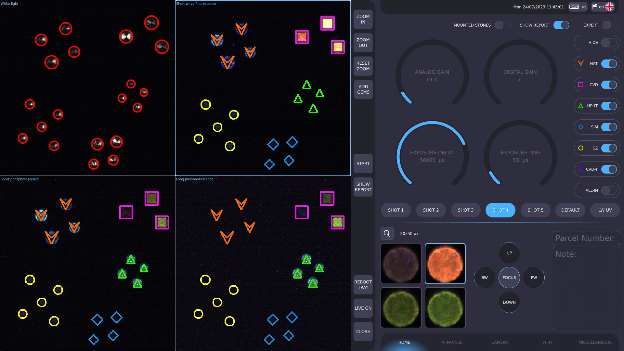624x351 pixels.
Task: Turn off the Show Report switch
Action: (x=561, y=25)
